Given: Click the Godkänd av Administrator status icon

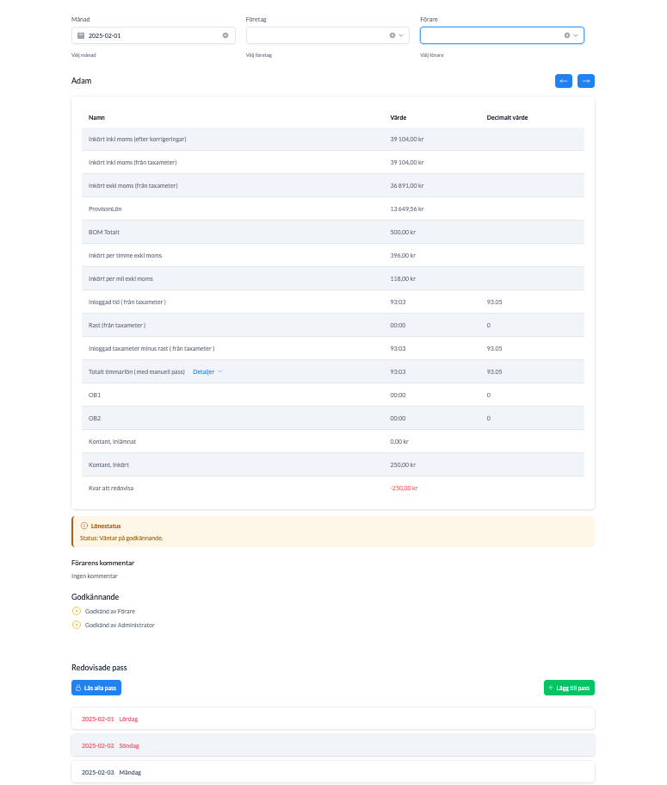Looking at the screenshot, I should [x=76, y=625].
